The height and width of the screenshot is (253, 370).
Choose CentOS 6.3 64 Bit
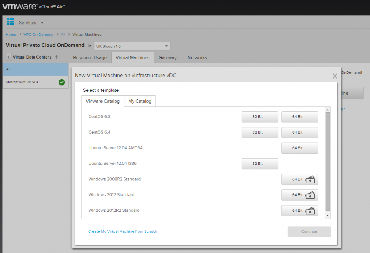[300, 117]
